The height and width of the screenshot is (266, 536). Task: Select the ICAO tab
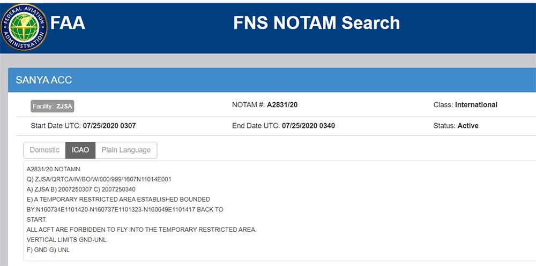pos(80,150)
